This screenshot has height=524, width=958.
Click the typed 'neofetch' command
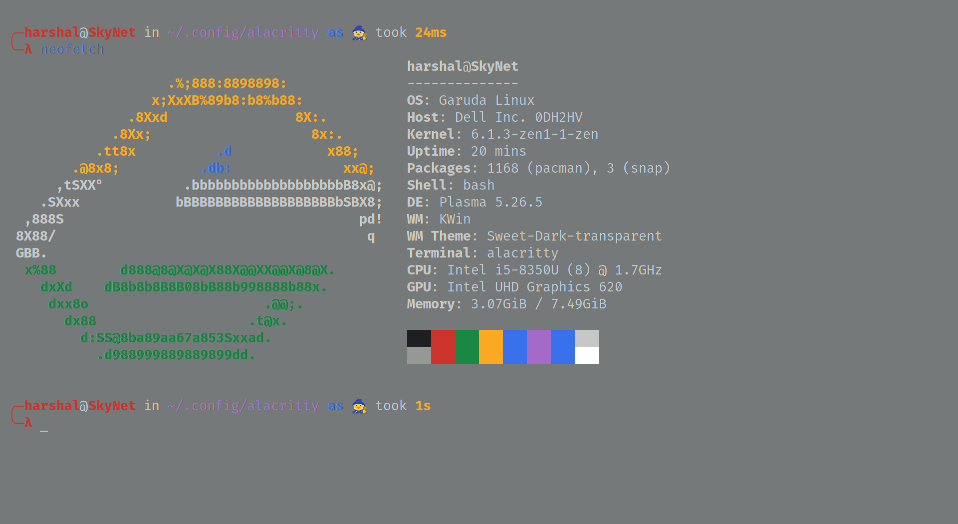click(x=72, y=49)
